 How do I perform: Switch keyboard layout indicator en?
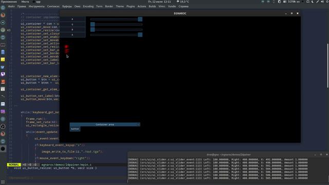coord(298,2)
